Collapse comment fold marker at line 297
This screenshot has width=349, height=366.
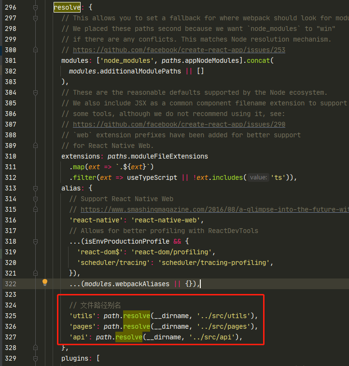35,18
